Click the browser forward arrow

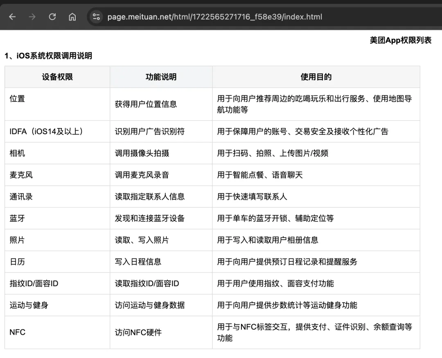32,17
